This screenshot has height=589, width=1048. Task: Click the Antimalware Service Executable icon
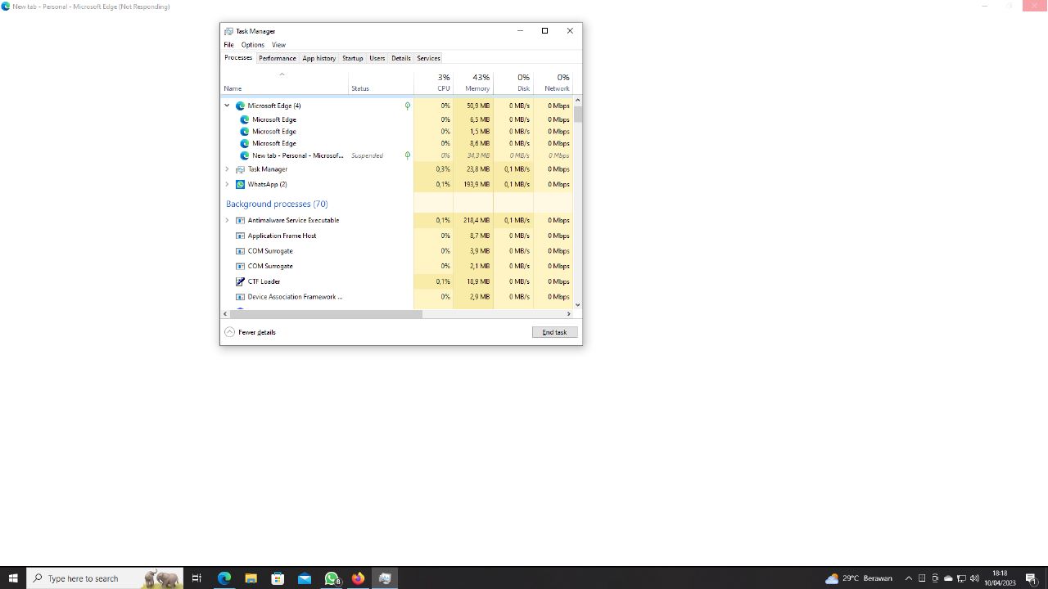point(240,220)
